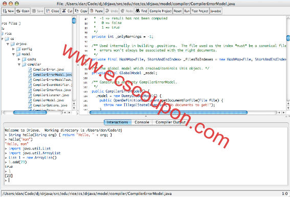This screenshot has height=197, width=290.
Task: Click the Close document toolbar button
Action: [x=53, y=11]
